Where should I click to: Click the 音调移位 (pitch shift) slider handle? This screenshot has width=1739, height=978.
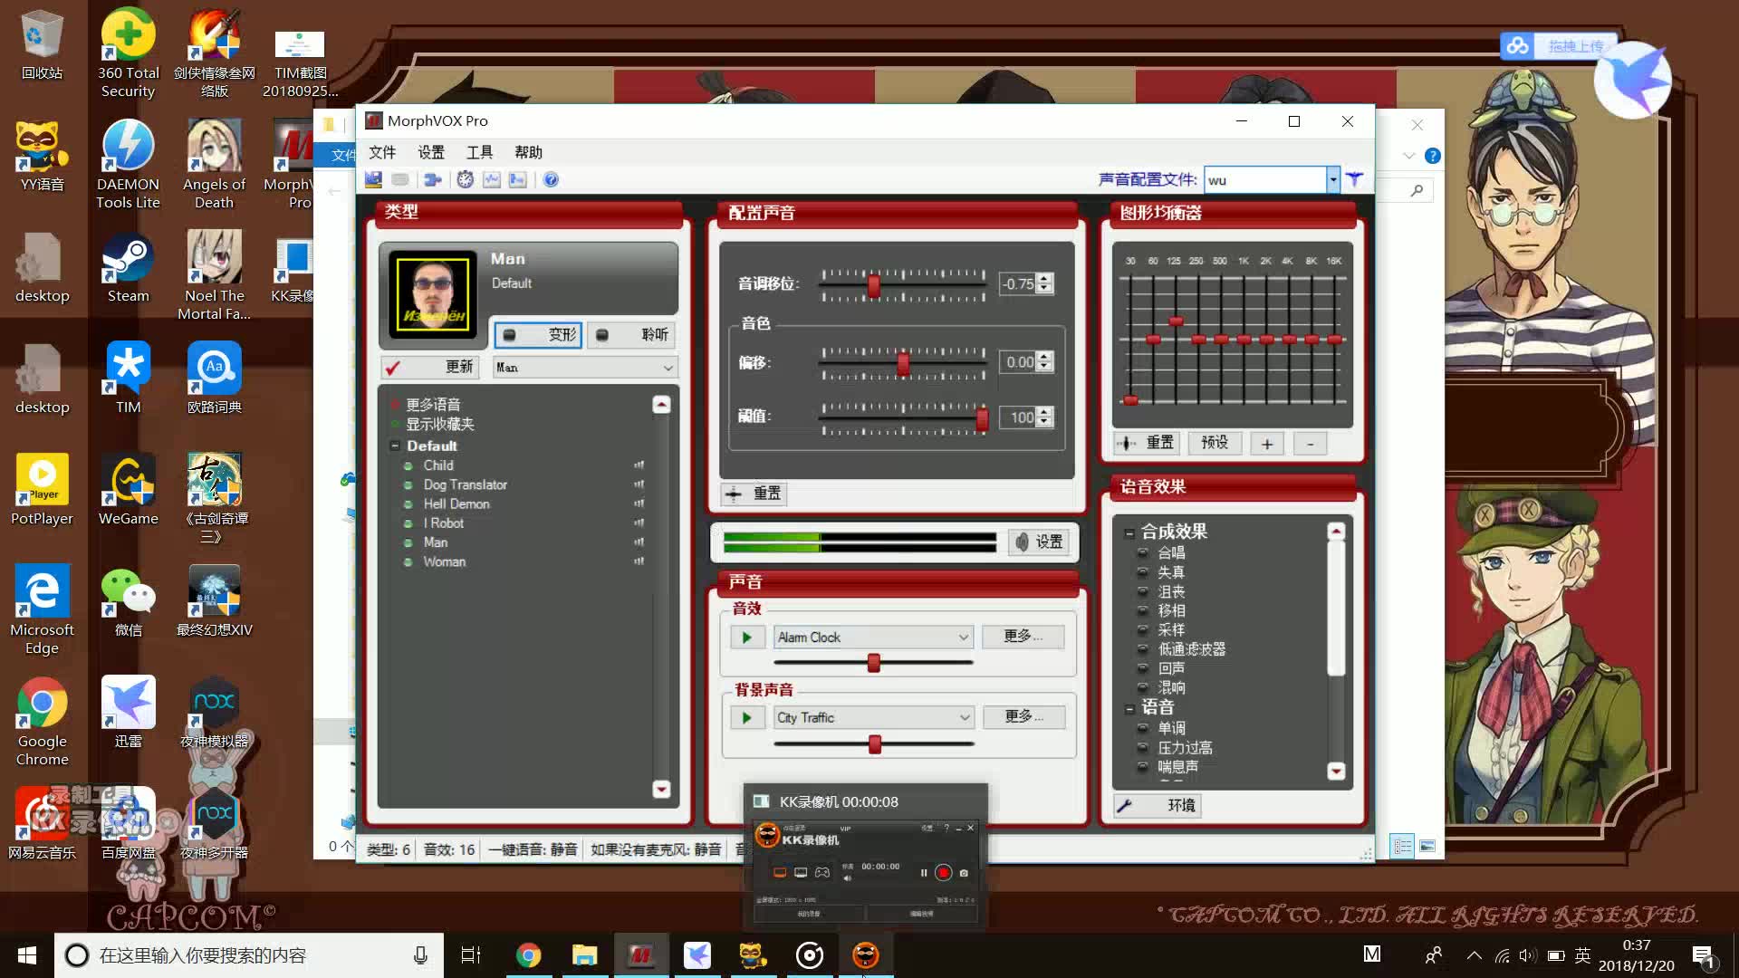pyautogui.click(x=873, y=286)
